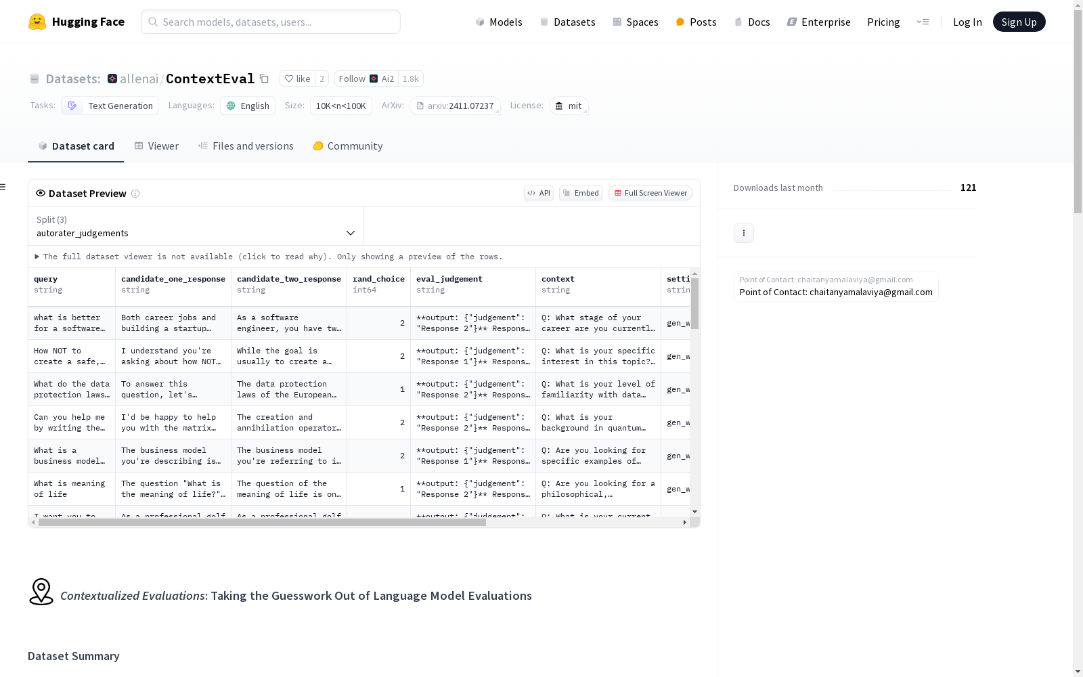Click the table's horizontal scrollbar thumb
1083x677 pixels.
262,523
